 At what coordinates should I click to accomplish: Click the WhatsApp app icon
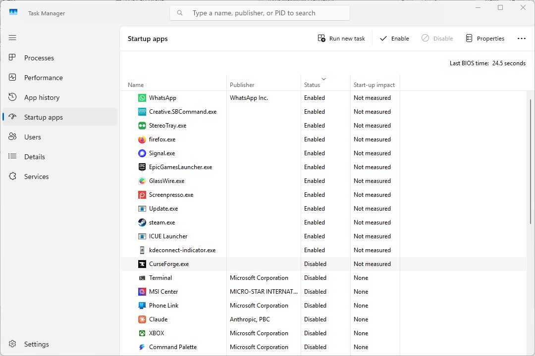pos(142,98)
